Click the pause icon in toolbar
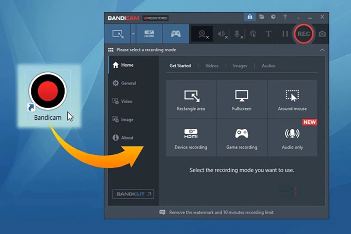 coord(285,34)
